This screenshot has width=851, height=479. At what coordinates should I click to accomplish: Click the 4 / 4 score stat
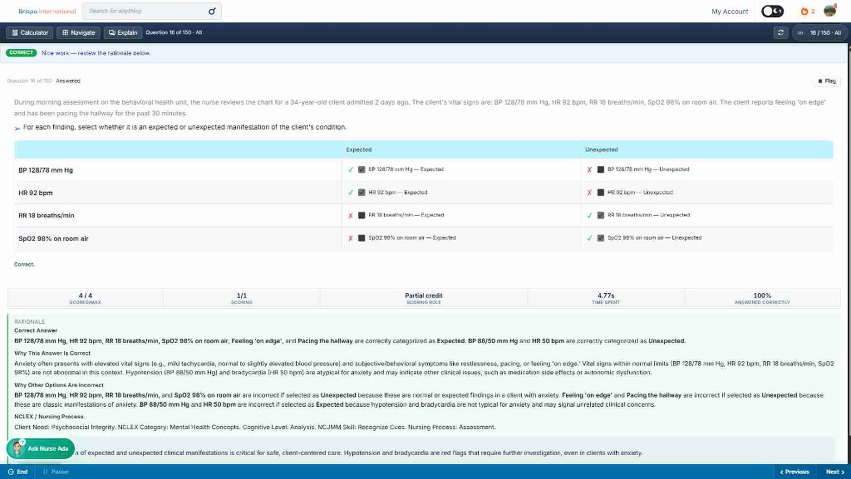tap(85, 298)
